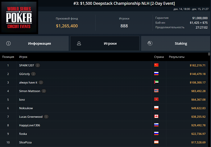This screenshot has width=211, height=147.
Task: Click re-entry badge next to Lucas Greenwood
Action: 46,117
